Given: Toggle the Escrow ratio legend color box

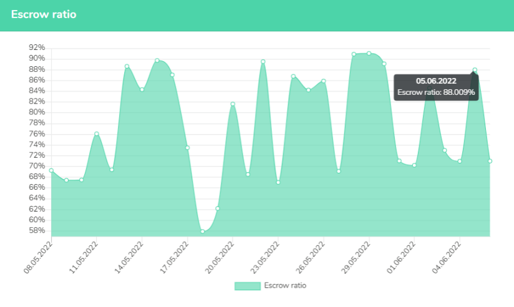Looking at the screenshot, I should (x=247, y=286).
